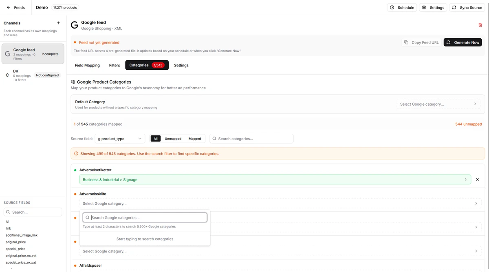The width and height of the screenshot is (489, 272).
Task: Add a new channel with plus icon
Action: pos(58,23)
